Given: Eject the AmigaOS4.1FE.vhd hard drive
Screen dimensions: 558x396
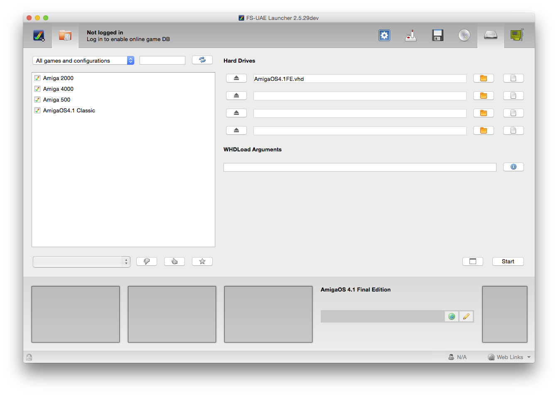Looking at the screenshot, I should [x=236, y=78].
